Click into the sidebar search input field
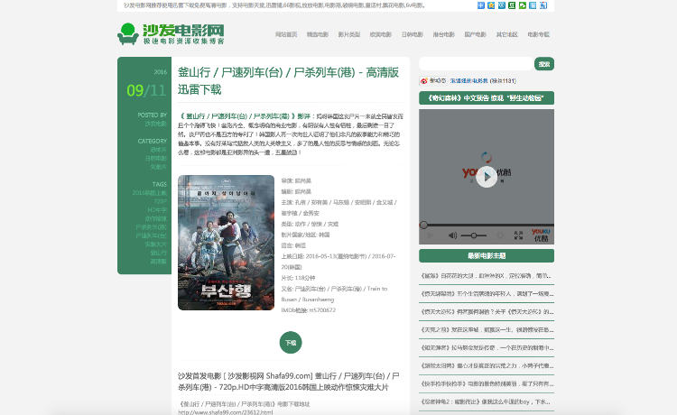 pyautogui.click(x=476, y=64)
